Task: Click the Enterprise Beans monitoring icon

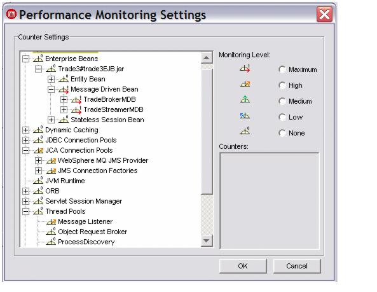Action: click(x=38, y=59)
